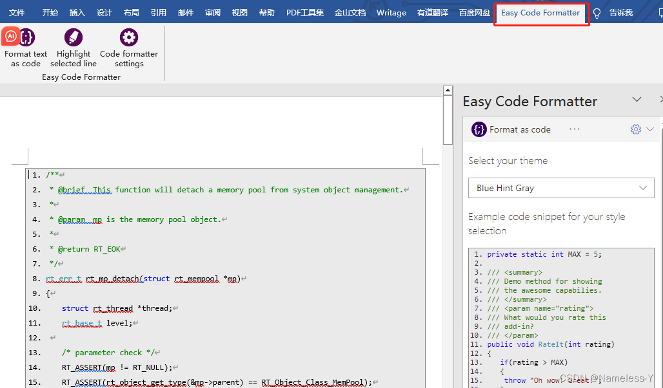The height and width of the screenshot is (388, 663).
Task: Click the document scrollbar up arrow
Action: [448, 90]
